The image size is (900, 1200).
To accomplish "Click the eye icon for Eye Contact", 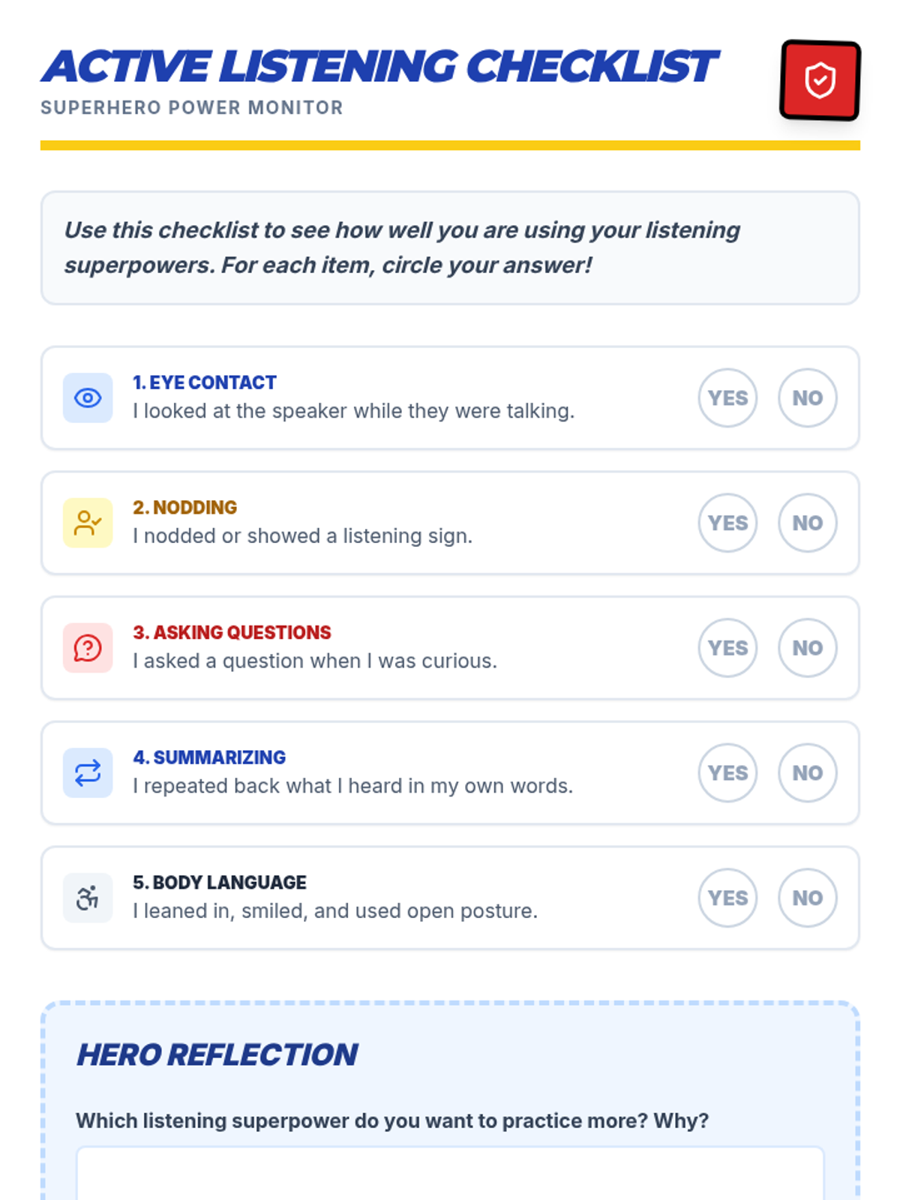I will (88, 397).
